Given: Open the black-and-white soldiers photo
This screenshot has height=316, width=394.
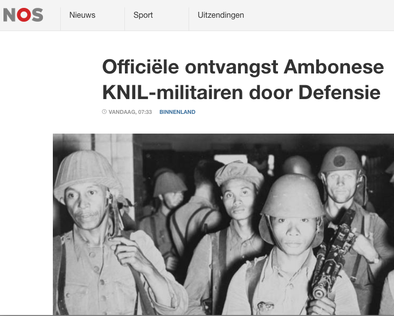Looking at the screenshot, I should click(223, 224).
